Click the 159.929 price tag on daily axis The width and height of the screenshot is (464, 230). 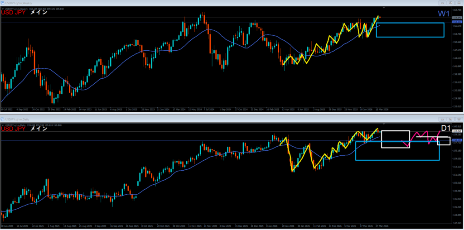pos(457,131)
